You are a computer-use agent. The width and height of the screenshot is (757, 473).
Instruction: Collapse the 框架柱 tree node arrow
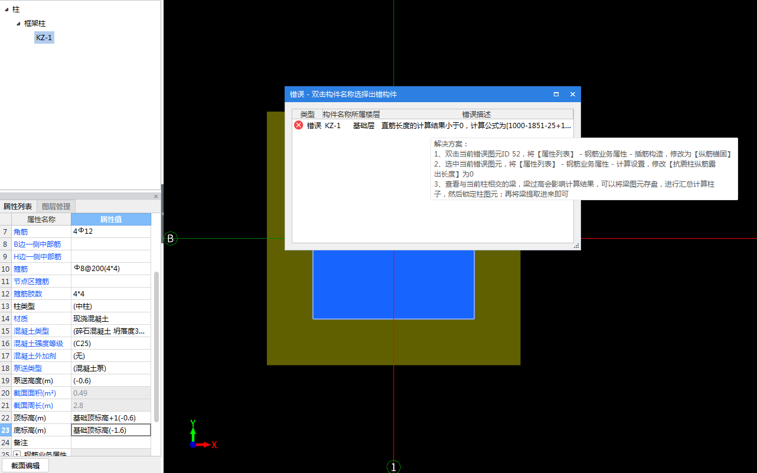pyautogui.click(x=18, y=24)
